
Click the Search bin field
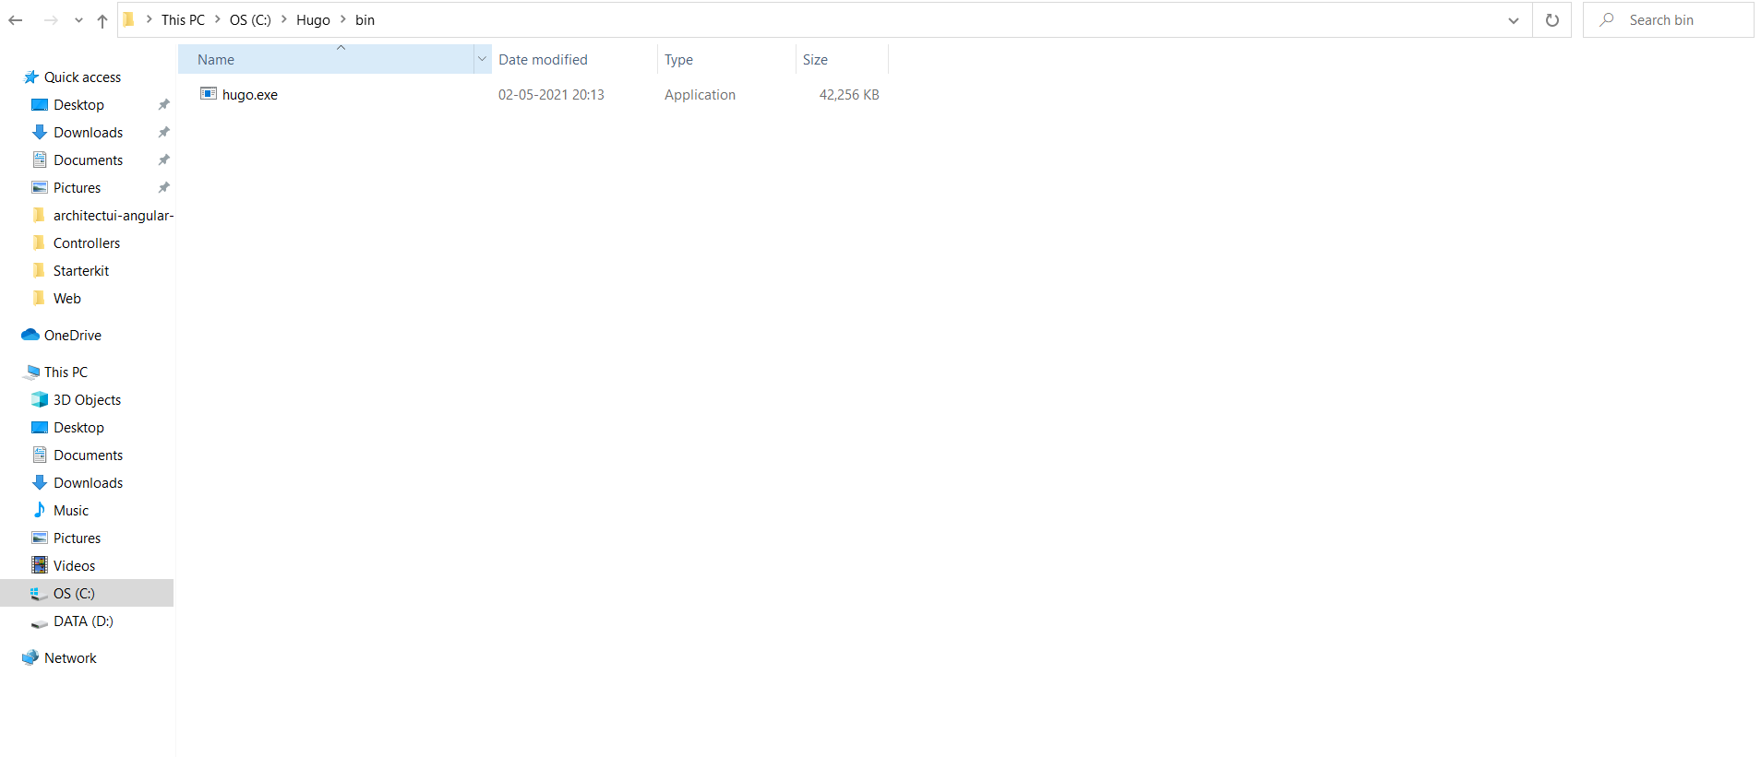[1669, 19]
